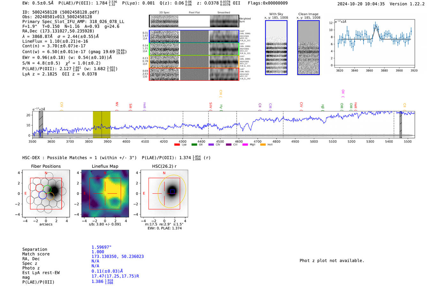Viewport: 447px width, 304px height.
Task: Click the red SiIV line marker
Action: [210, 106]
